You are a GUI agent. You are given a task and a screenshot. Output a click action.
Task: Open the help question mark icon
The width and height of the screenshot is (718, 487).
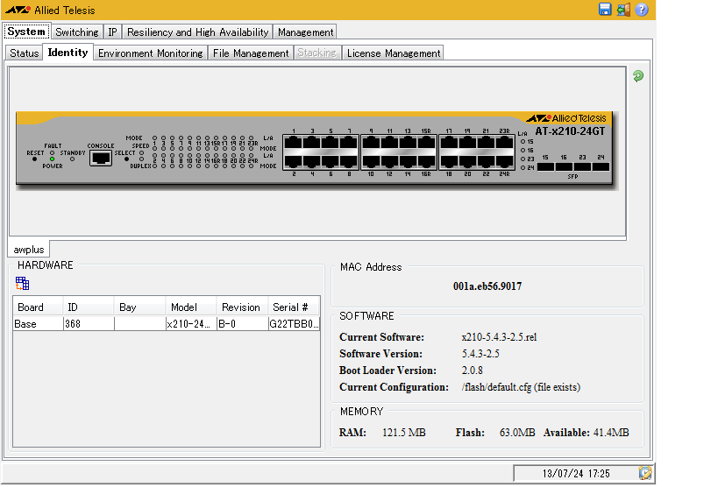coord(642,10)
